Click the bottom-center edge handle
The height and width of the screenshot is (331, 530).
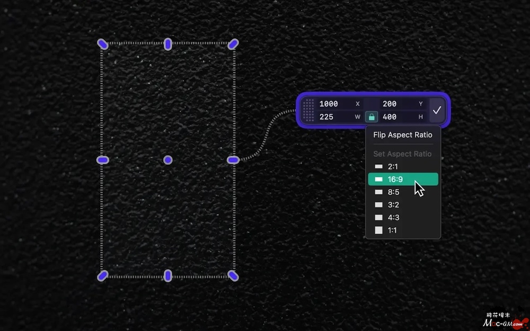(x=168, y=275)
